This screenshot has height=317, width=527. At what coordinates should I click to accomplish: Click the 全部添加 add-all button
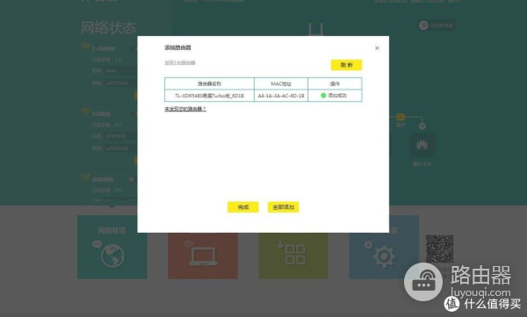tap(284, 207)
